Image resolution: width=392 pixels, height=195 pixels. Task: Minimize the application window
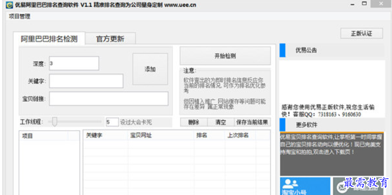[353, 4]
